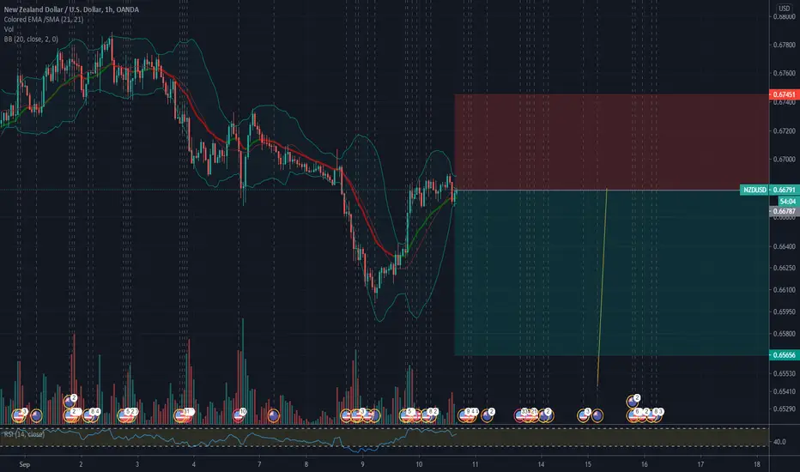Click the green take-profit price label 0.65656
800x472 pixels.
[784, 355]
